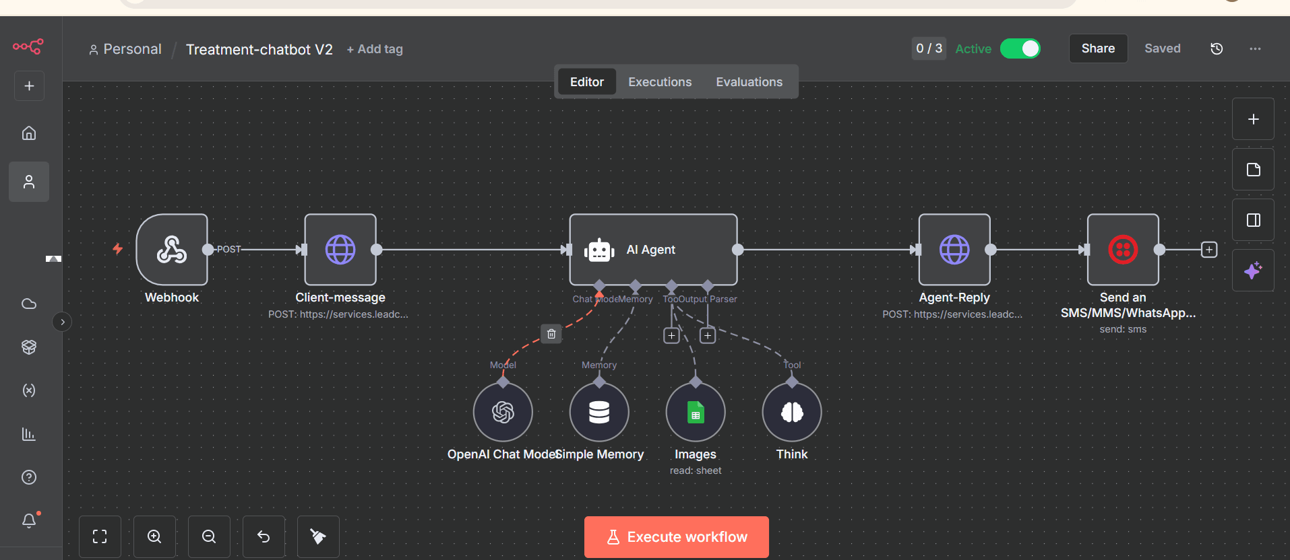
Task: Go to Home in the sidebar
Action: click(29, 133)
